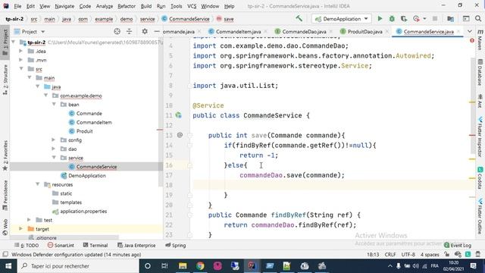Open the Spring tool window

(175, 245)
